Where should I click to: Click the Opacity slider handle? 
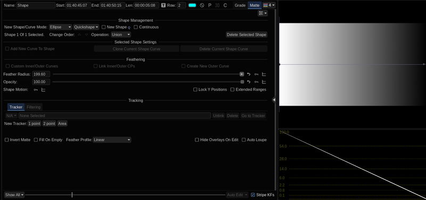pyautogui.click(x=242, y=82)
